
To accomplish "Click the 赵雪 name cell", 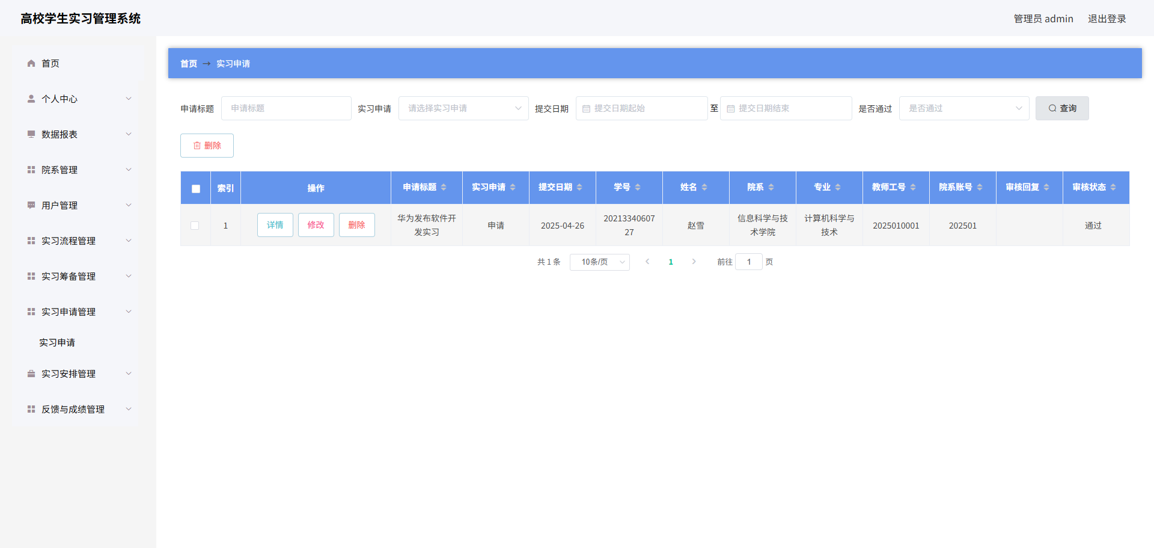I will [696, 226].
